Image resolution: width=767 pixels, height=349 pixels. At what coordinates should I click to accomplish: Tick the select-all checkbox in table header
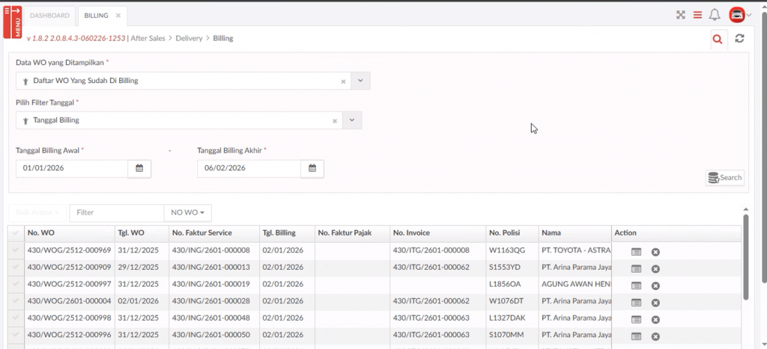coord(16,233)
